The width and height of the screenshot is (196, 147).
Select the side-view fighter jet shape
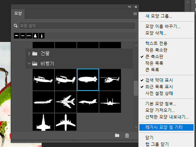click(x=88, y=102)
